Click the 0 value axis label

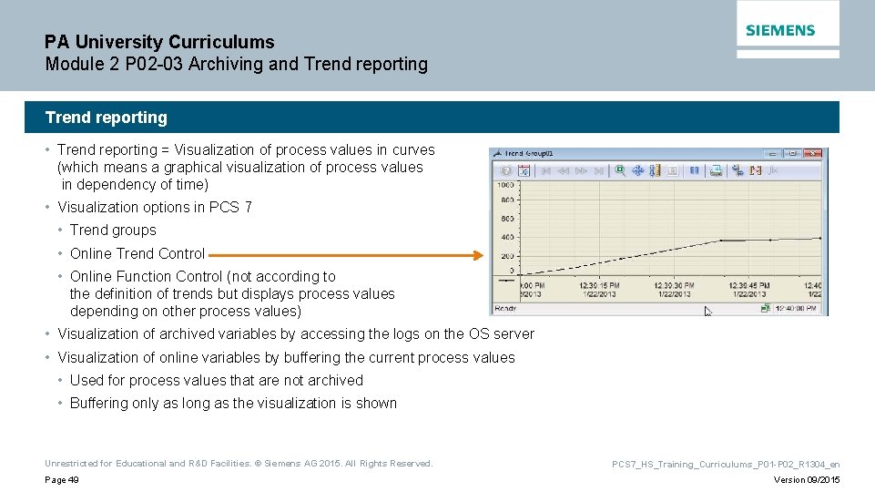pyautogui.click(x=512, y=271)
